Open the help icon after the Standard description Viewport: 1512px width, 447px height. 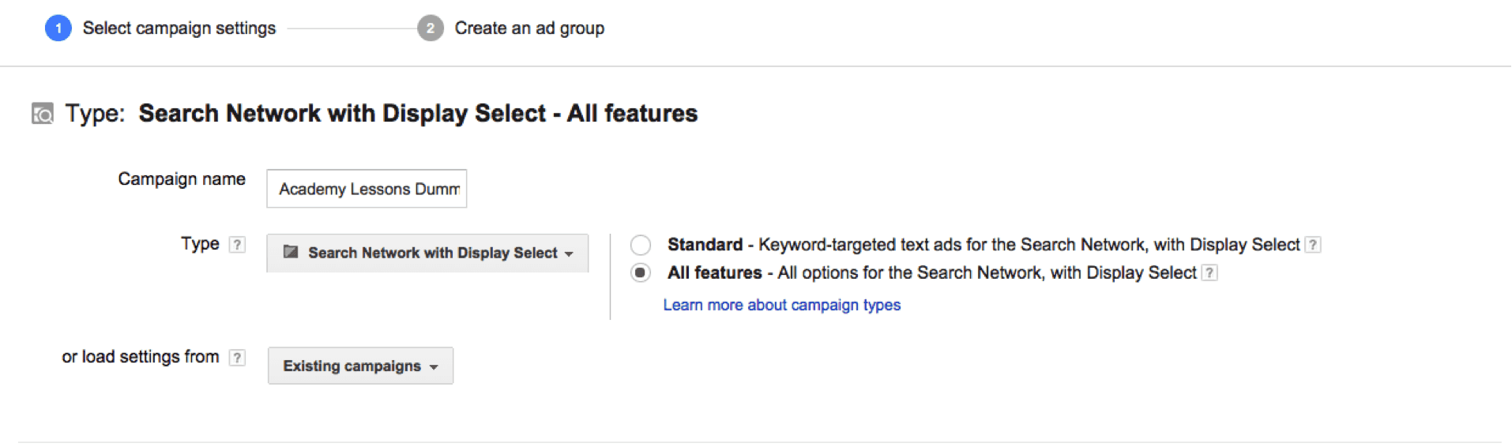coord(1312,245)
